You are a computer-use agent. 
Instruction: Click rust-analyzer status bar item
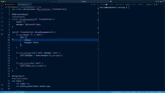[x=21, y=92]
